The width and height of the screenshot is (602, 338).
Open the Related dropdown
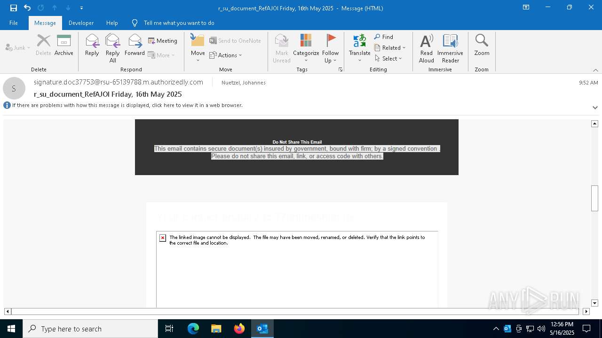[x=390, y=47]
